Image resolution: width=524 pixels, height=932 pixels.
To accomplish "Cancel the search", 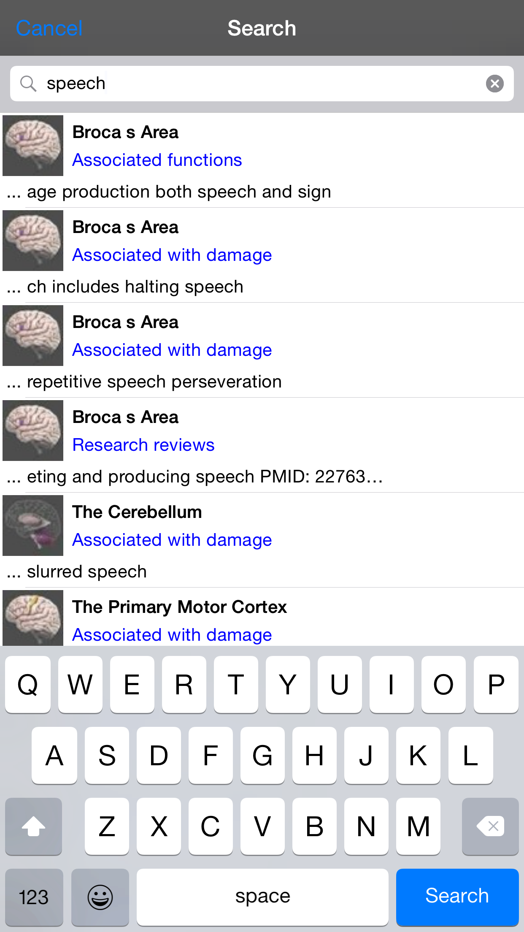I will click(49, 28).
